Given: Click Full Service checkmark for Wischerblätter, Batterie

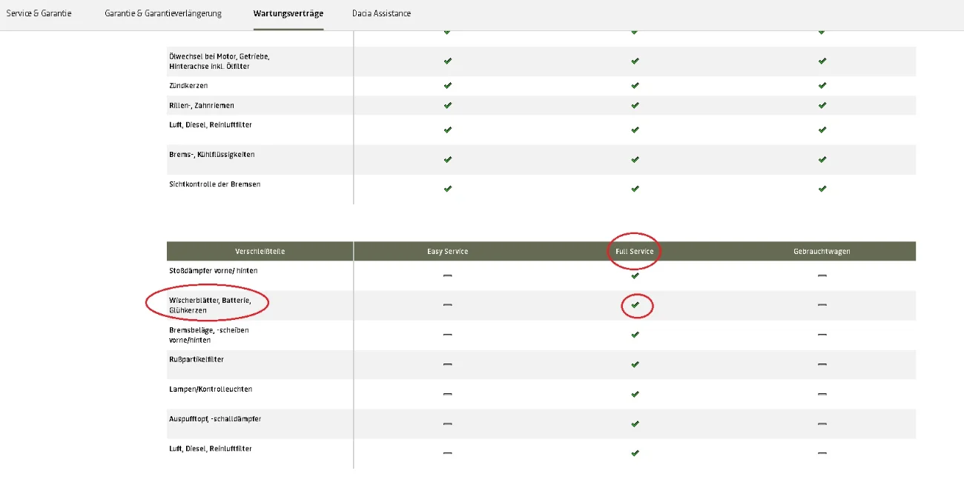Looking at the screenshot, I should (635, 305).
